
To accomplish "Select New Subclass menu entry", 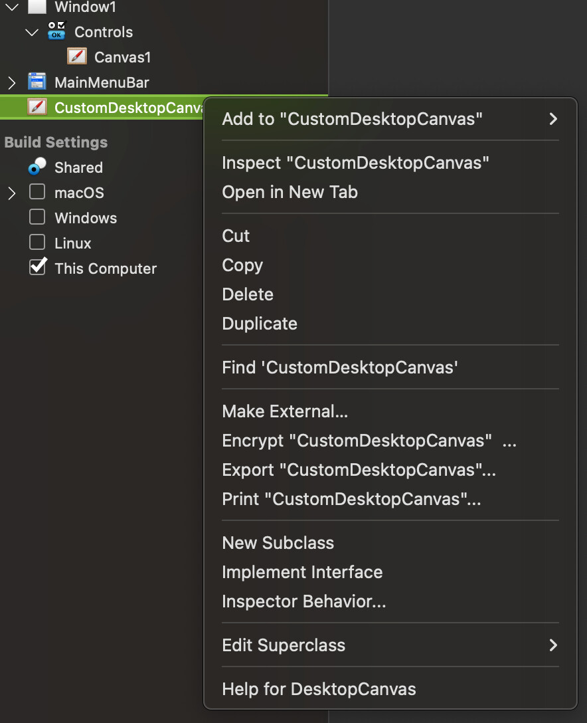I will (278, 543).
